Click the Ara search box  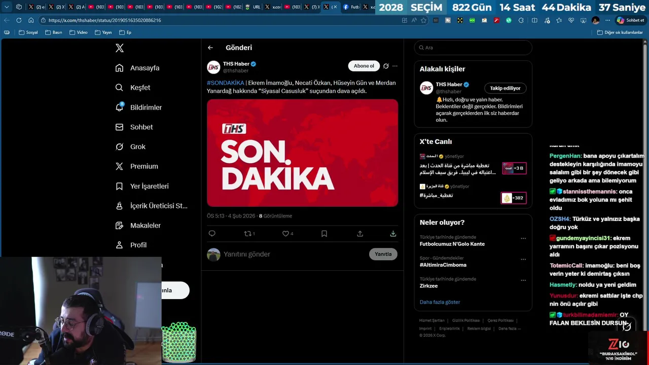tap(473, 48)
